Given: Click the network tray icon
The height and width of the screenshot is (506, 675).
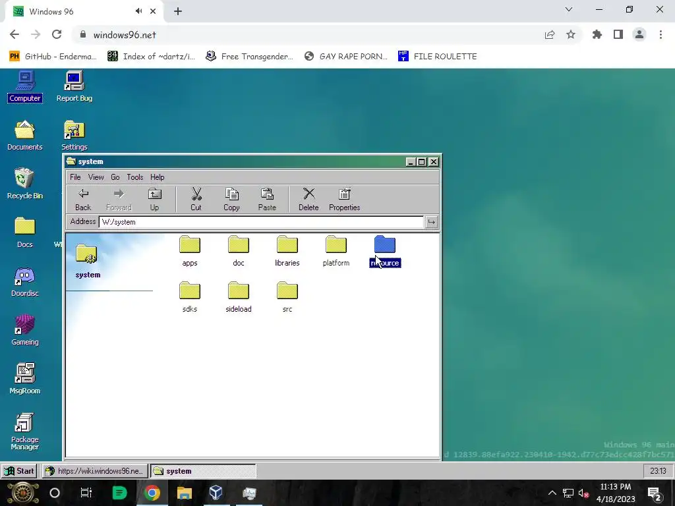Looking at the screenshot, I should (568, 493).
